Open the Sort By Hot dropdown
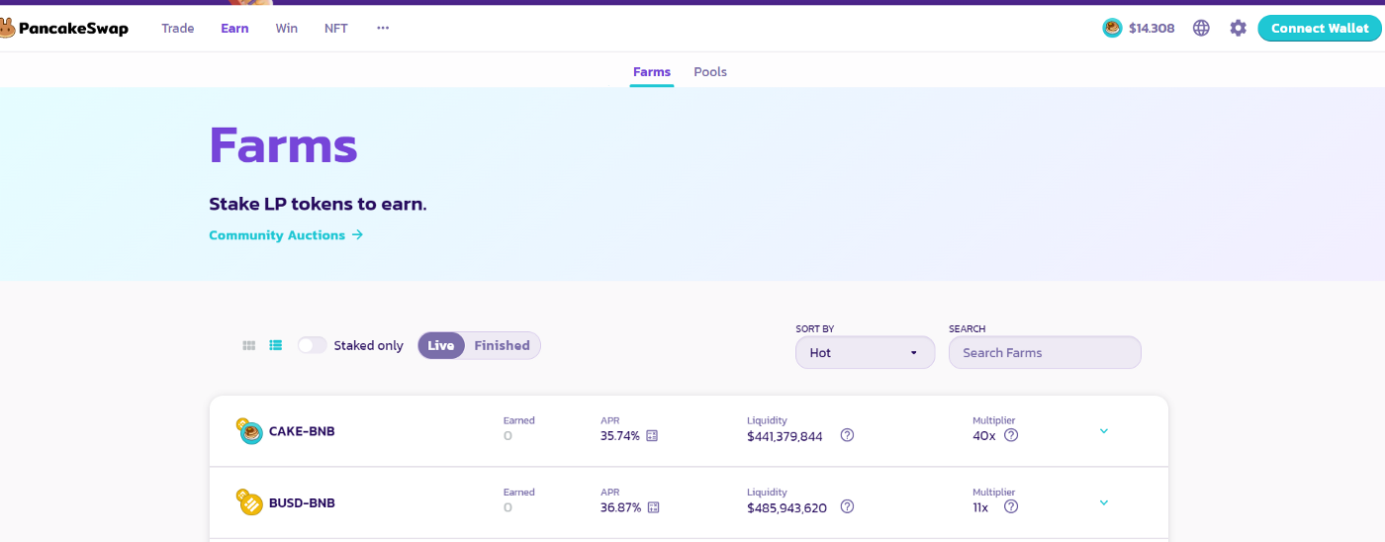Image resolution: width=1385 pixels, height=542 pixels. (865, 352)
